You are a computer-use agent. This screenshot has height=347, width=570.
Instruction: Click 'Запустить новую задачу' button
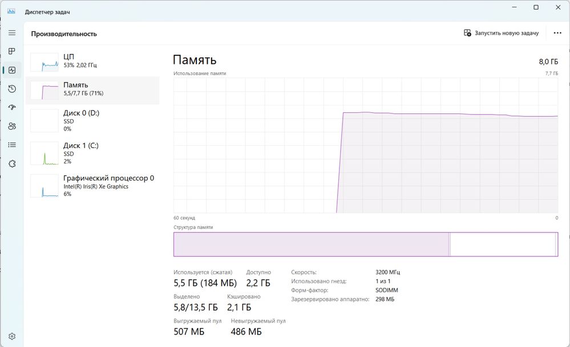[x=502, y=33]
